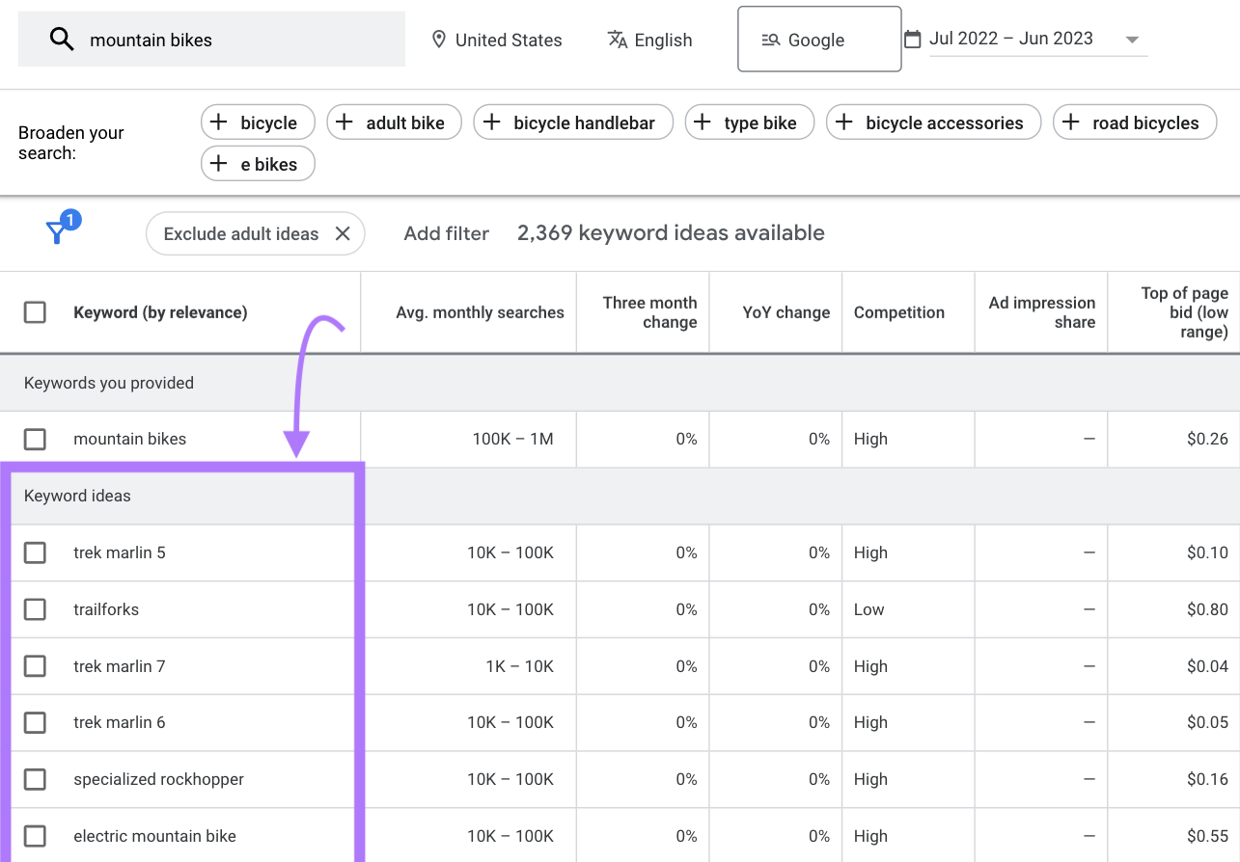Image resolution: width=1240 pixels, height=862 pixels.
Task: Sort by Top of page bid column
Action: tap(1185, 312)
